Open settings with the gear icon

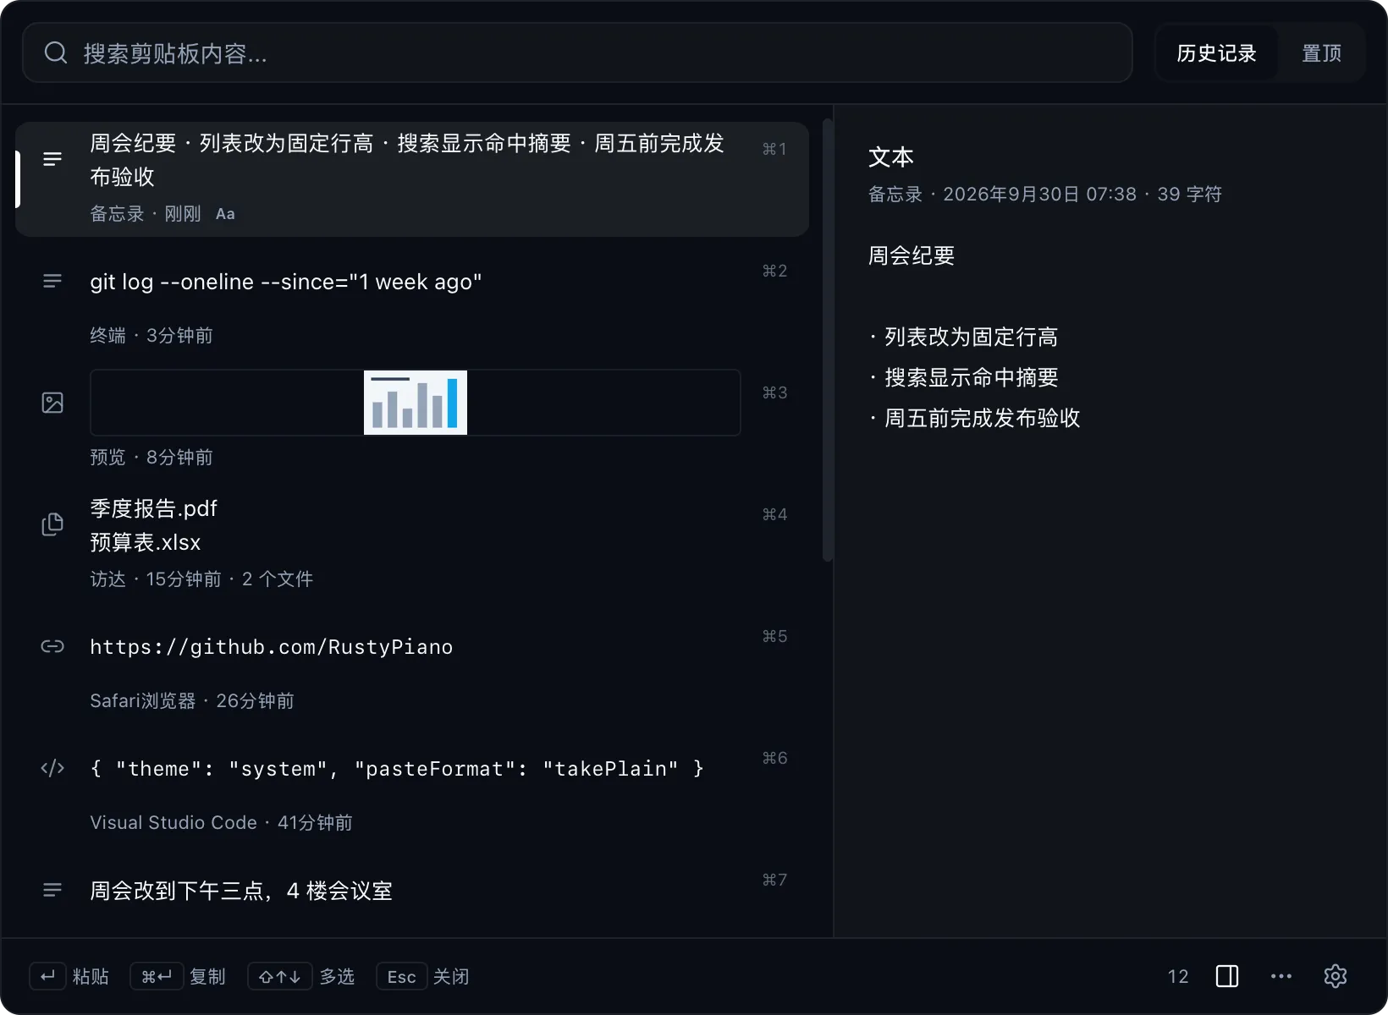(x=1336, y=976)
